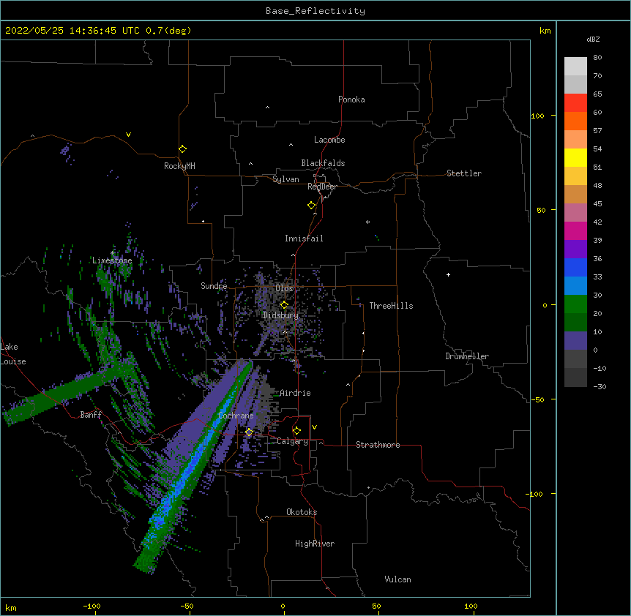Select the HighRiver city label
631x616 pixels.
[x=315, y=544]
